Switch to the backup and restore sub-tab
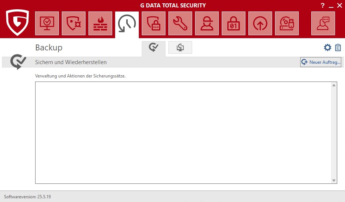Screen dimensions: 345x202 pyautogui.click(x=153, y=48)
